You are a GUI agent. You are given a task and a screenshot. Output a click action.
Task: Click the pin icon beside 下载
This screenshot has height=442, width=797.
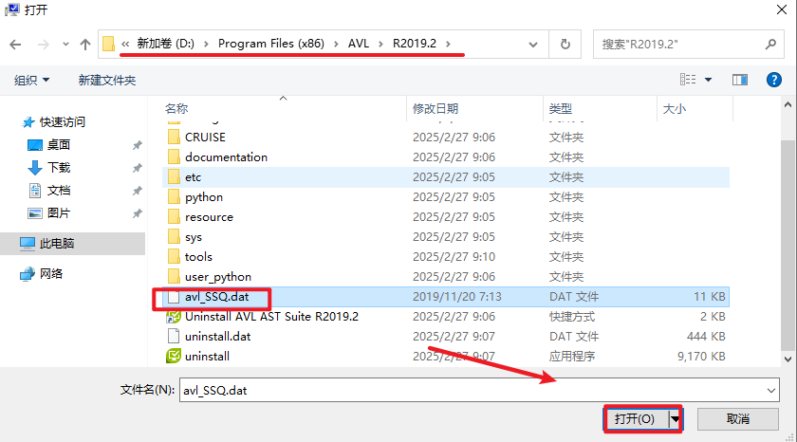tap(137, 168)
